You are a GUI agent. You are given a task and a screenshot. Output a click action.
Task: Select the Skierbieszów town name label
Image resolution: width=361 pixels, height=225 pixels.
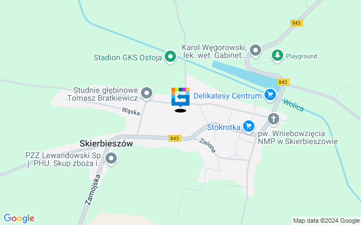point(106,143)
